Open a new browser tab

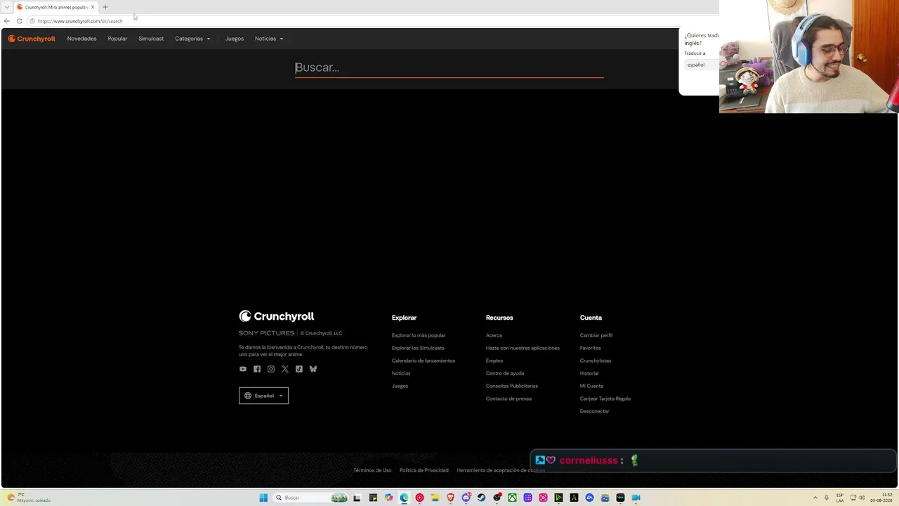(x=105, y=7)
